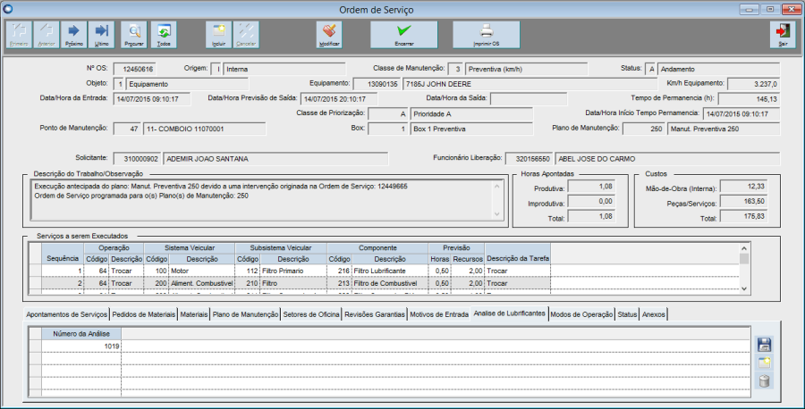Click the Motor system cell
The image size is (805, 409).
tap(202, 271)
